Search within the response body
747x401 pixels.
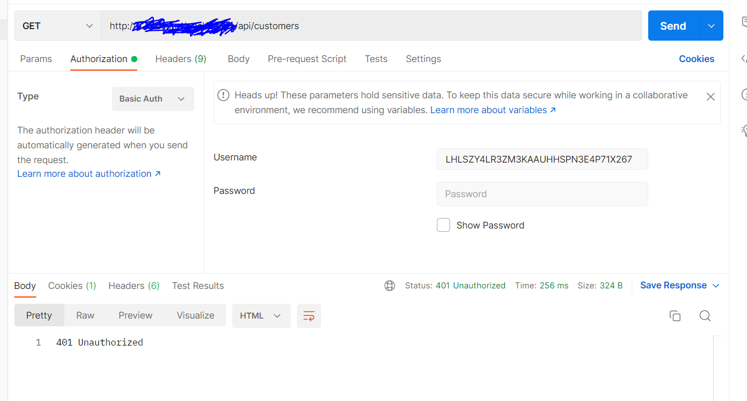[x=705, y=316]
